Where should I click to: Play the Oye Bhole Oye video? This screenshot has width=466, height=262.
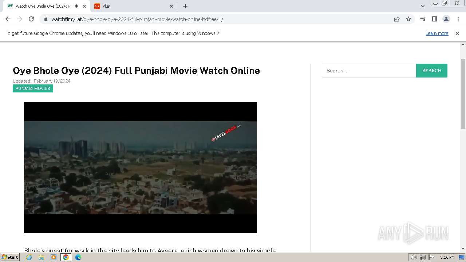141,168
